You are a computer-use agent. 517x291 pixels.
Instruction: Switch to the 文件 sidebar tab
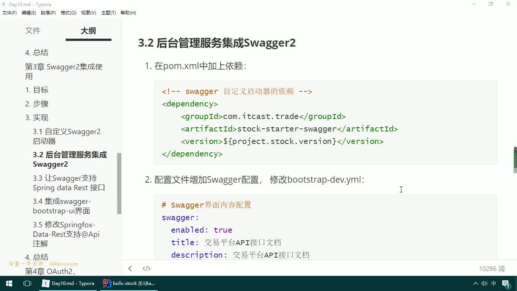[x=33, y=31]
